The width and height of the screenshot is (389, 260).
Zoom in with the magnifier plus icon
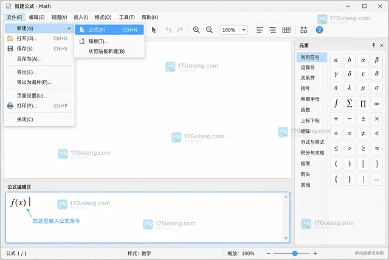click(196, 30)
